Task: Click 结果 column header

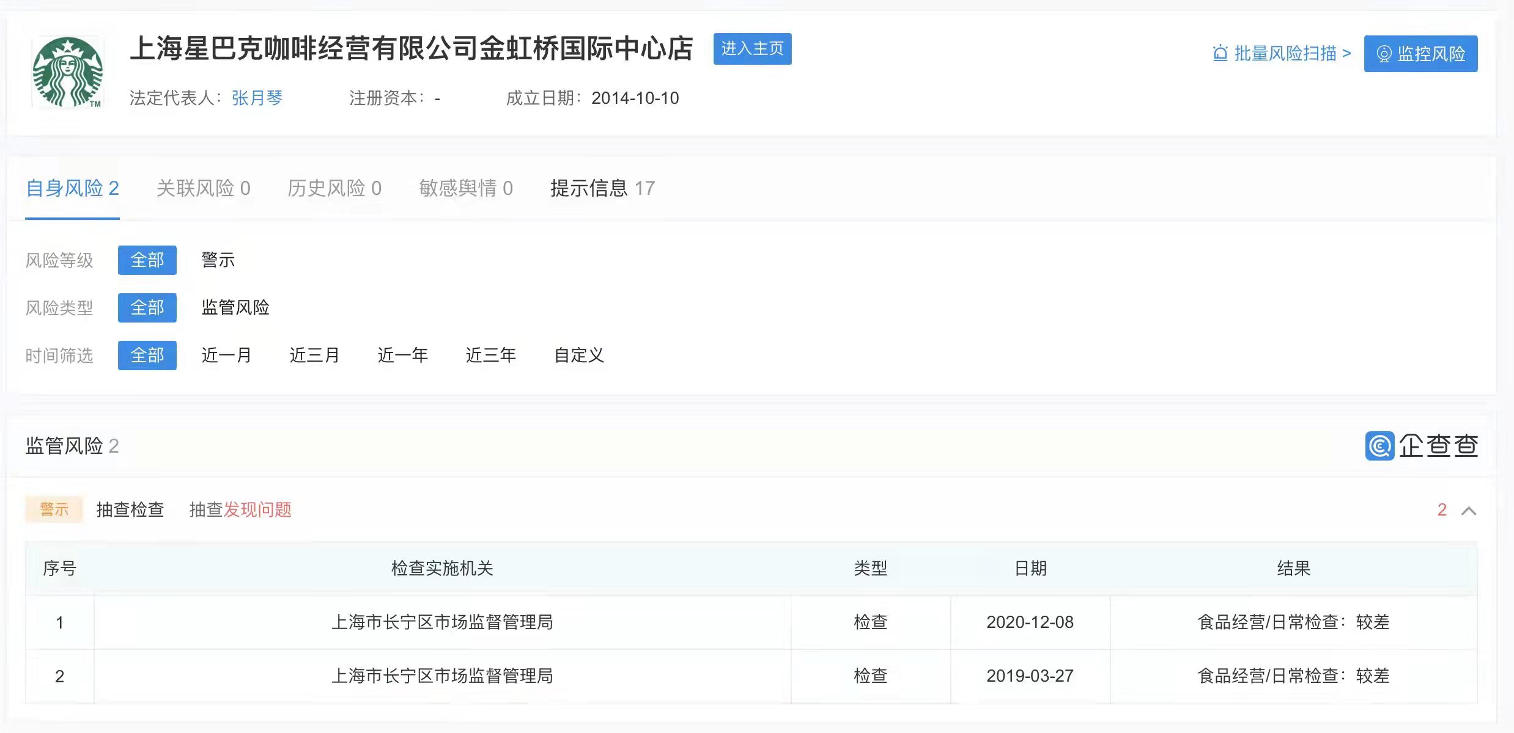Action: [1294, 568]
